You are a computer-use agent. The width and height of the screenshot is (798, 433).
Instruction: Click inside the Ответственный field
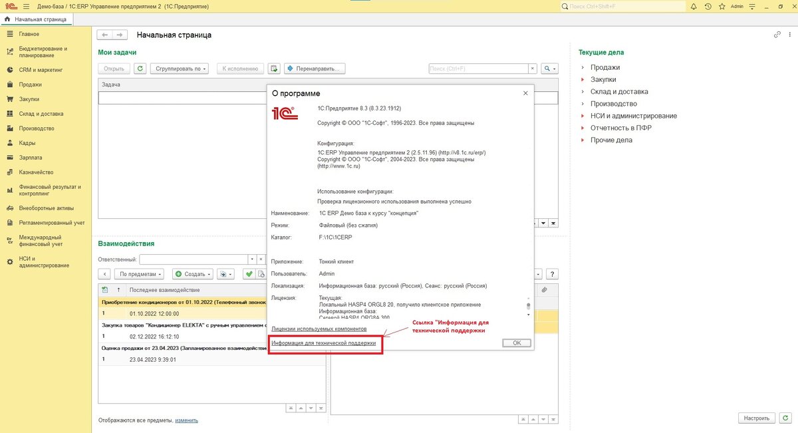pyautogui.click(x=194, y=259)
